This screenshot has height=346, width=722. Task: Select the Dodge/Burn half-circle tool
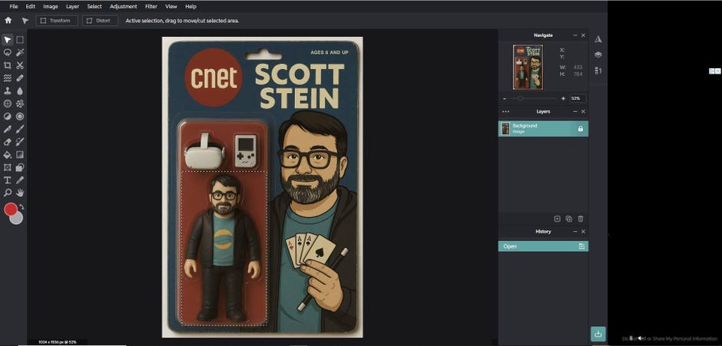[x=8, y=117]
